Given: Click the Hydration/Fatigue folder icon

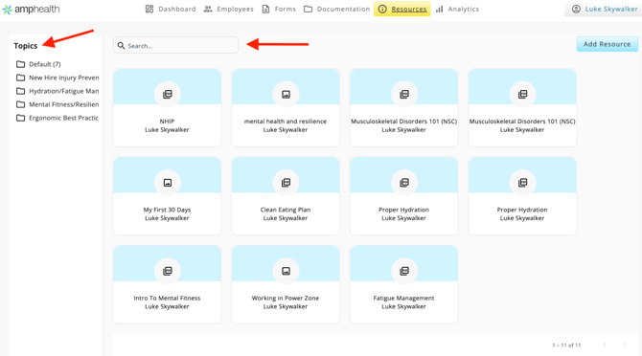Looking at the screenshot, I should pos(20,91).
